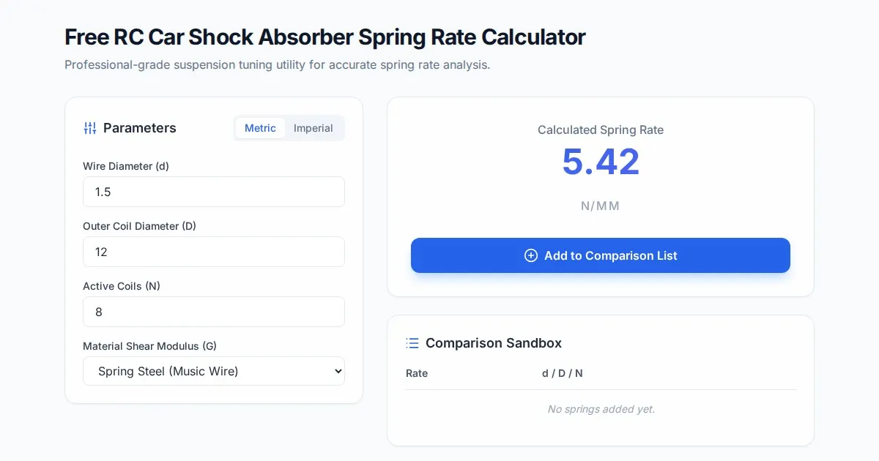Image resolution: width=879 pixels, height=461 pixels.
Task: Click the Rate column header
Action: click(x=417, y=373)
